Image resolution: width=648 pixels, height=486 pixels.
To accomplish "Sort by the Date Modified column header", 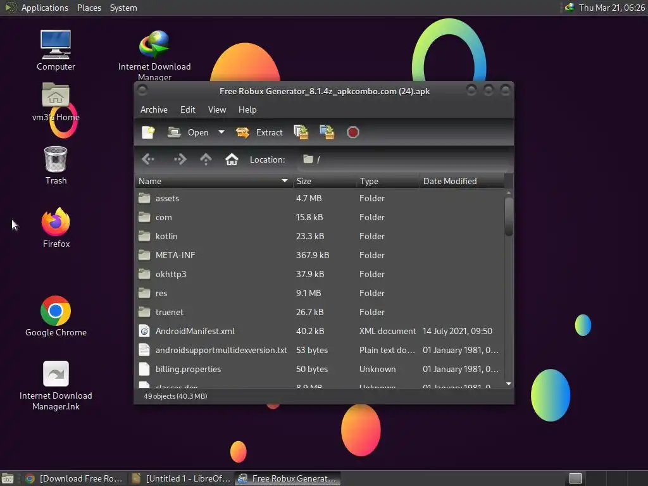I will click(462, 181).
